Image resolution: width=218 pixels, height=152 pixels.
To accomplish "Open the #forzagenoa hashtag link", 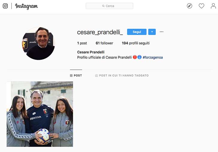I will coord(153,57).
